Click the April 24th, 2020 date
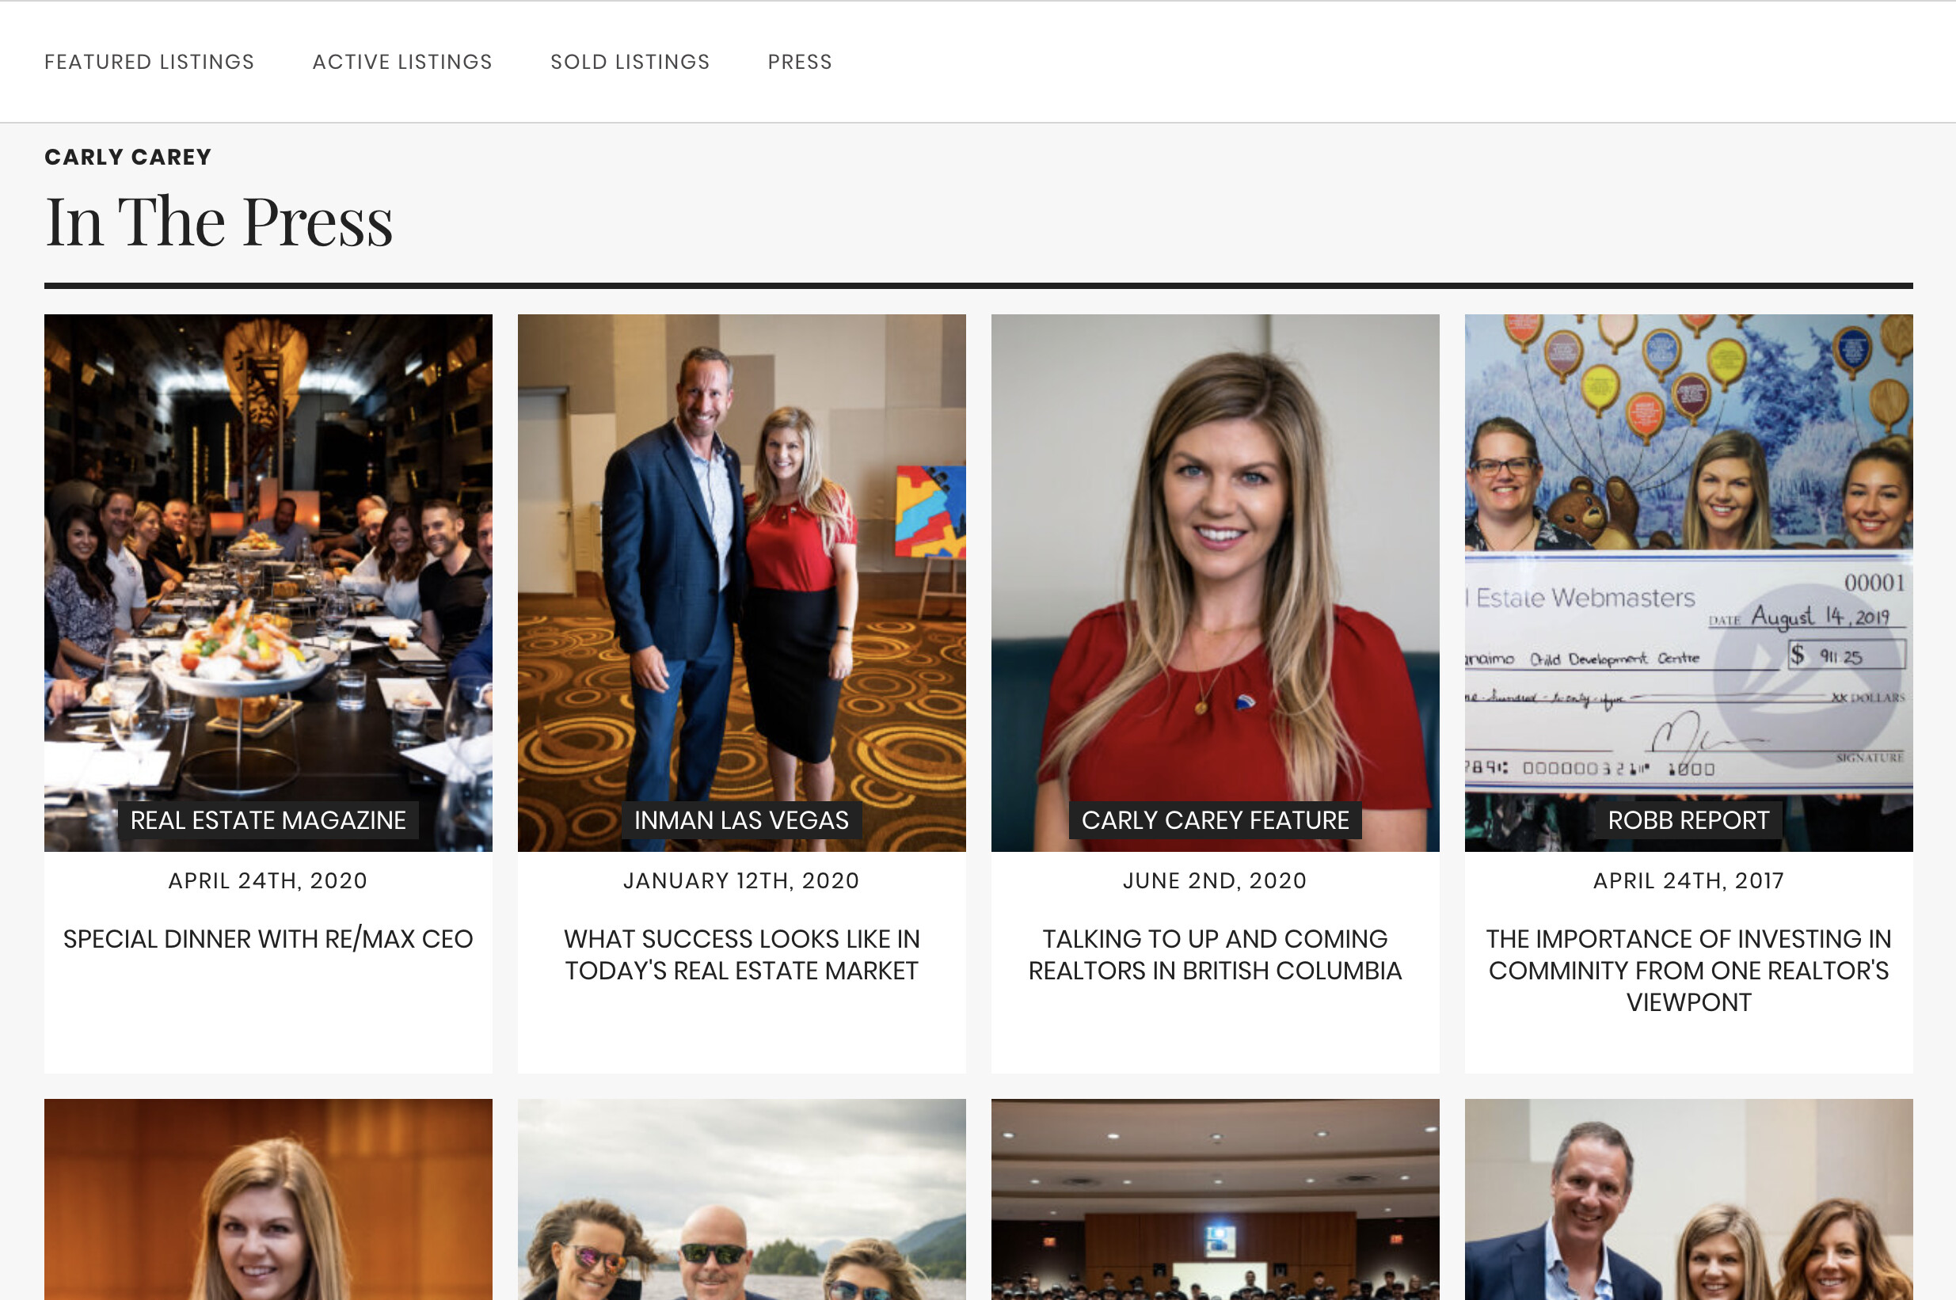The image size is (1956, 1300). (268, 880)
